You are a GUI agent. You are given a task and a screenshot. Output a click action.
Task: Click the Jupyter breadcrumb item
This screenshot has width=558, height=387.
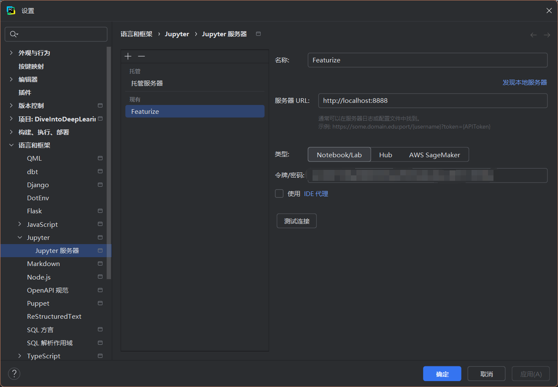click(177, 34)
